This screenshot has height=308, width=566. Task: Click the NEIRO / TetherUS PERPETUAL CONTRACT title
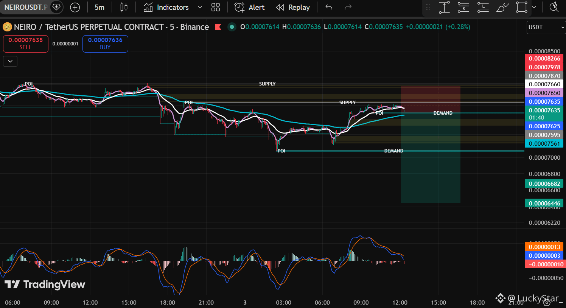(x=111, y=27)
